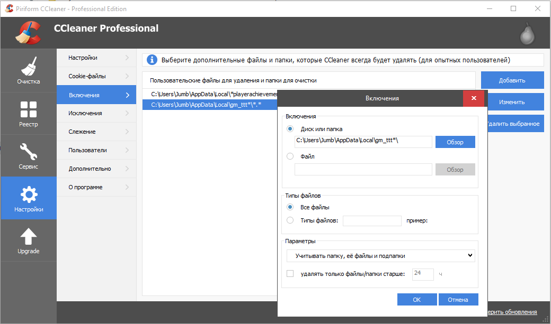Screen dimensions: 551x324
Task: Cancel dialog with Отмена button
Action: (x=458, y=300)
